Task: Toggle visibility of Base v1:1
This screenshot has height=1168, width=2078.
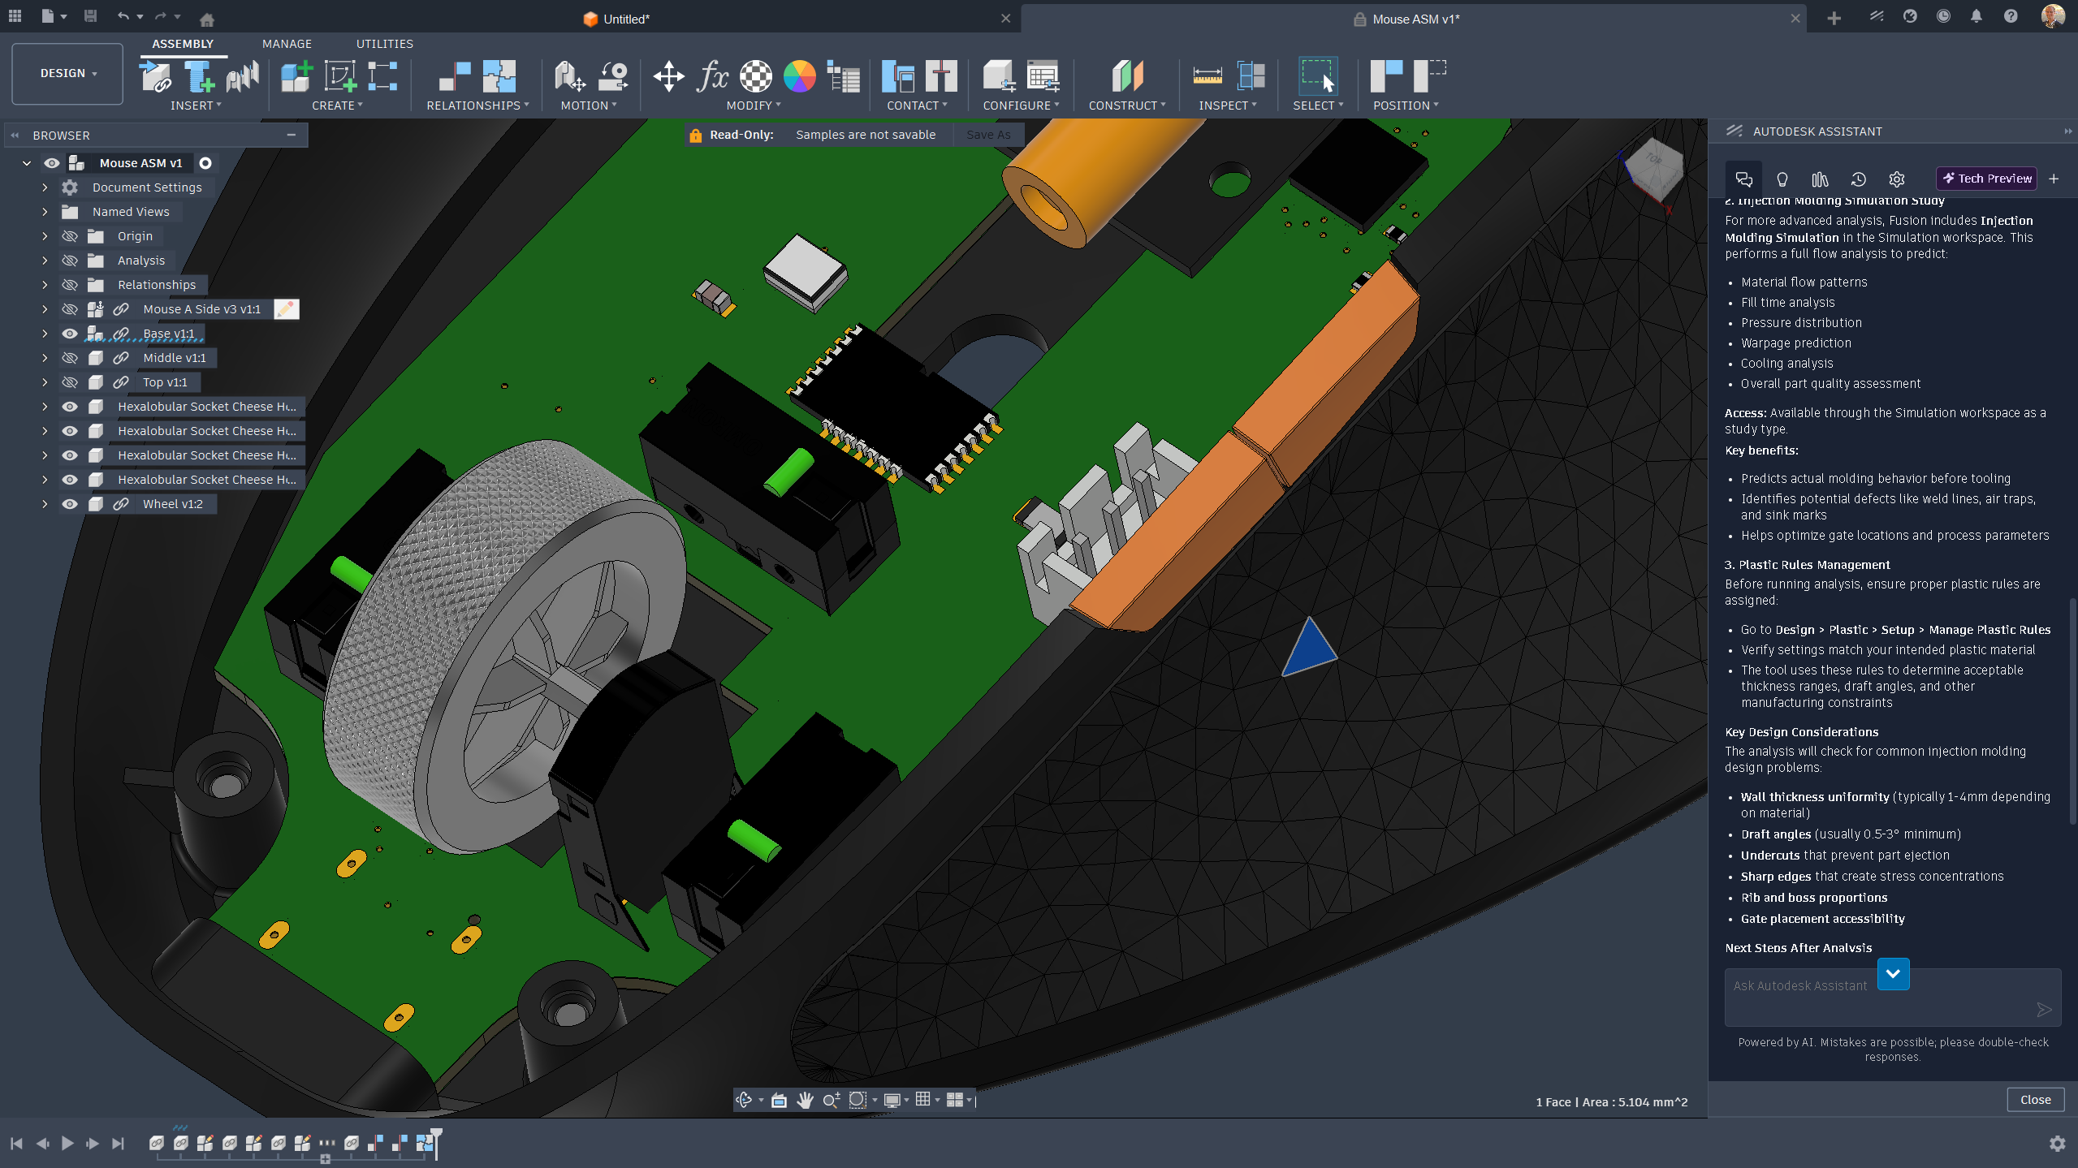Action: tap(71, 334)
